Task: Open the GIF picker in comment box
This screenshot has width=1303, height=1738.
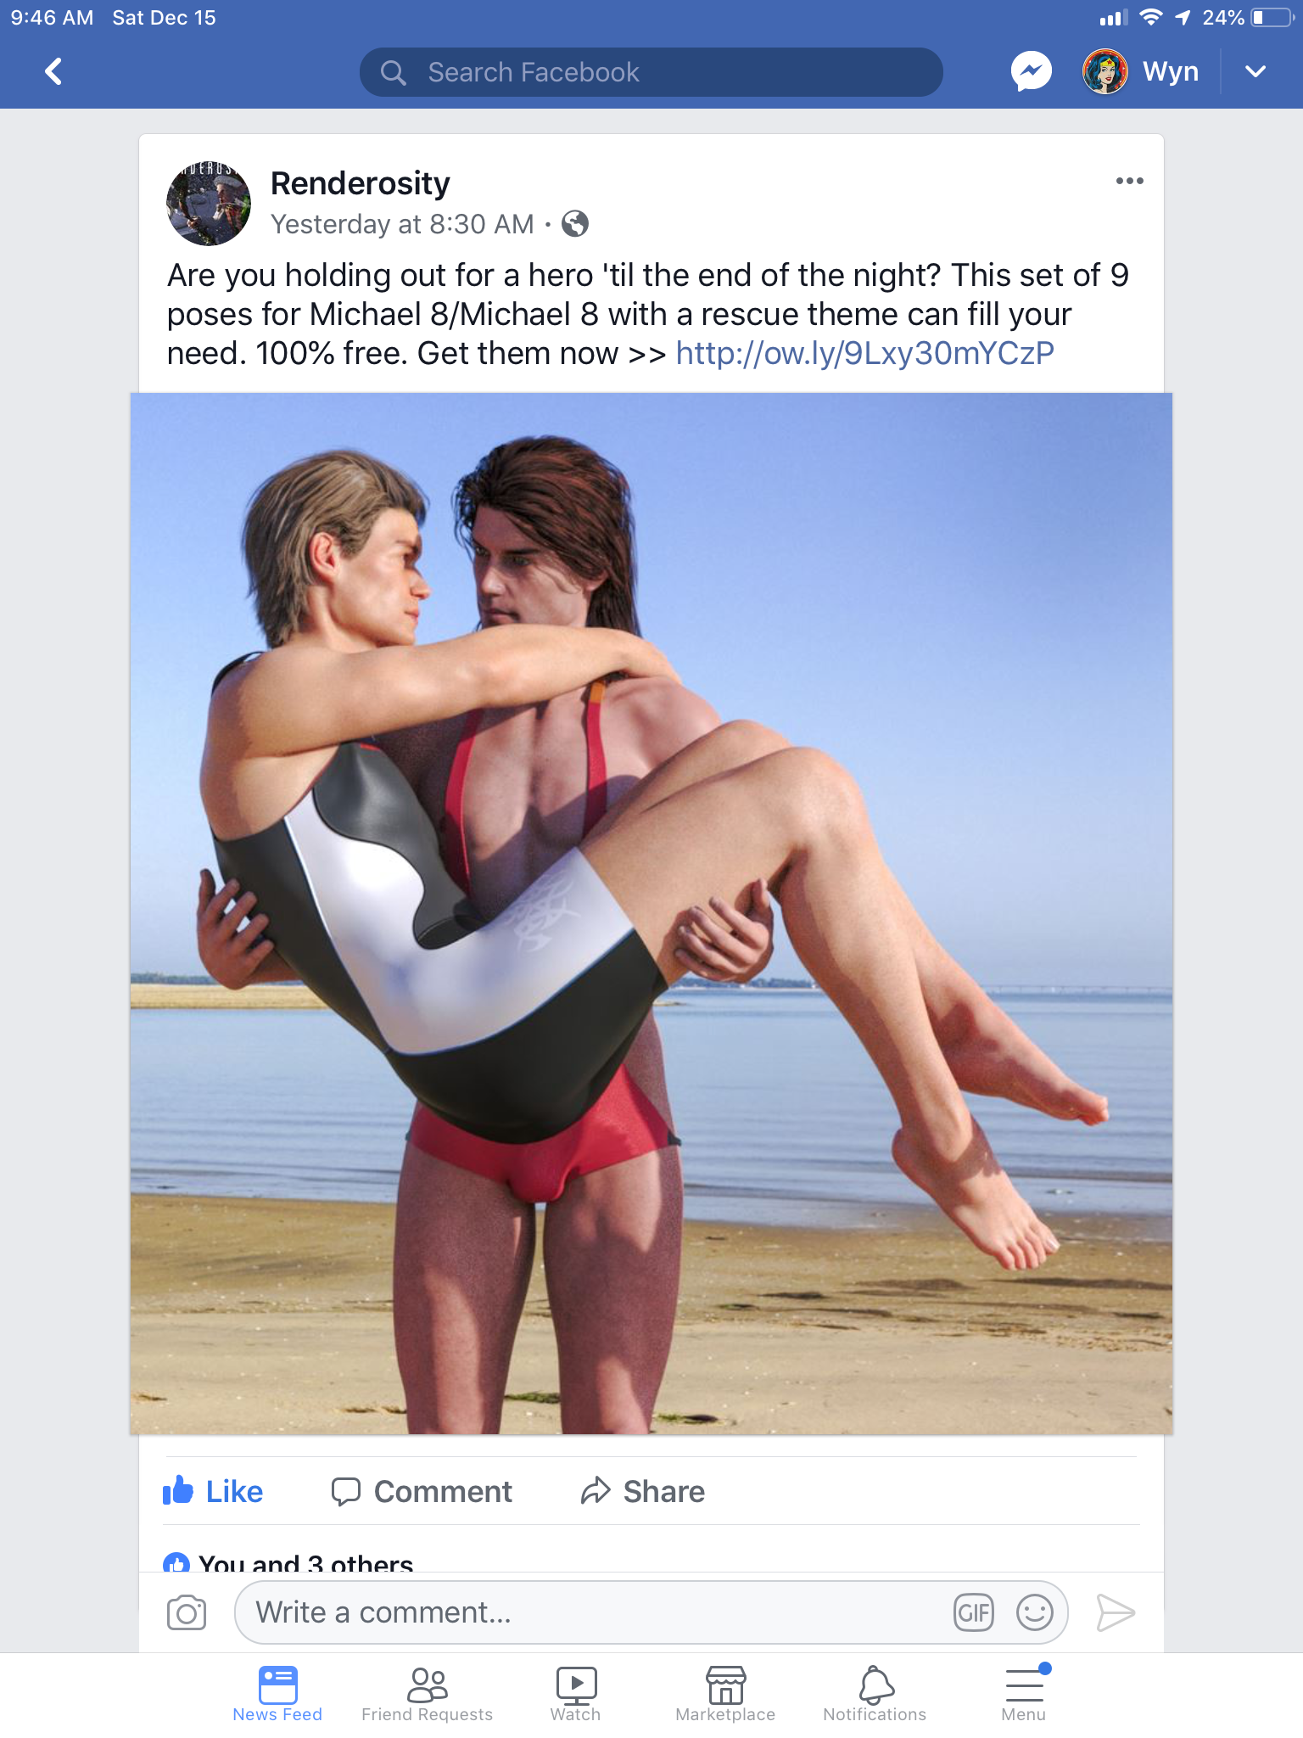Action: (973, 1612)
